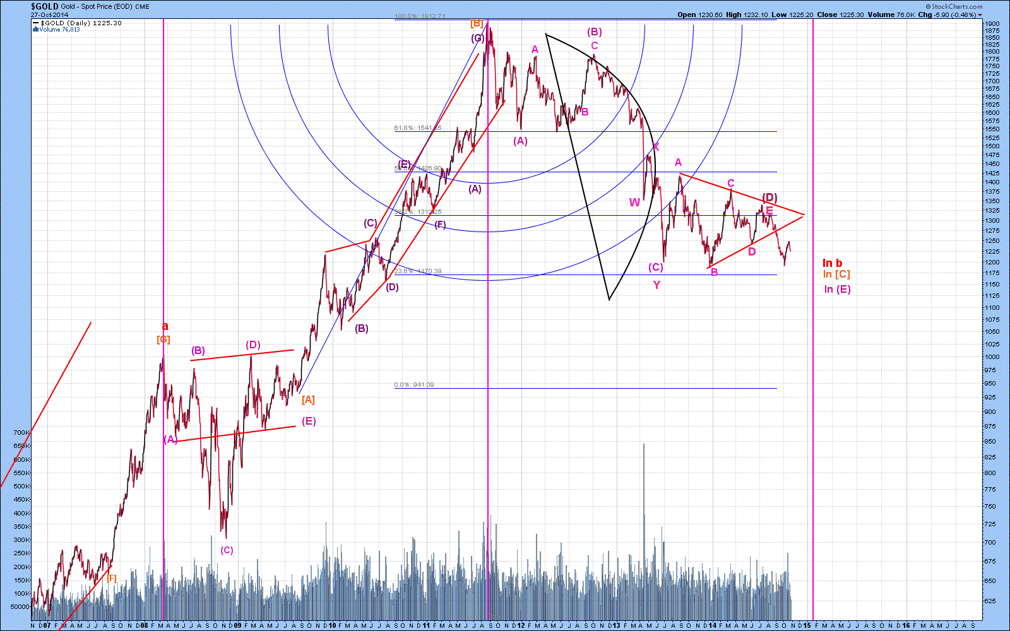Click the black line marker before $GOLD (Daily)
The height and width of the screenshot is (631, 1010).
coord(35,23)
